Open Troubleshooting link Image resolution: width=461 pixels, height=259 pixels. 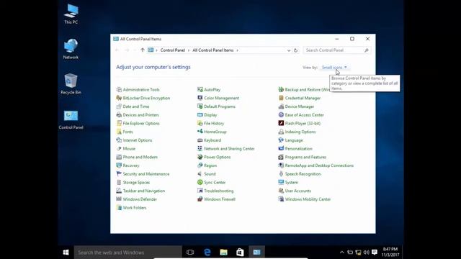pyautogui.click(x=218, y=191)
